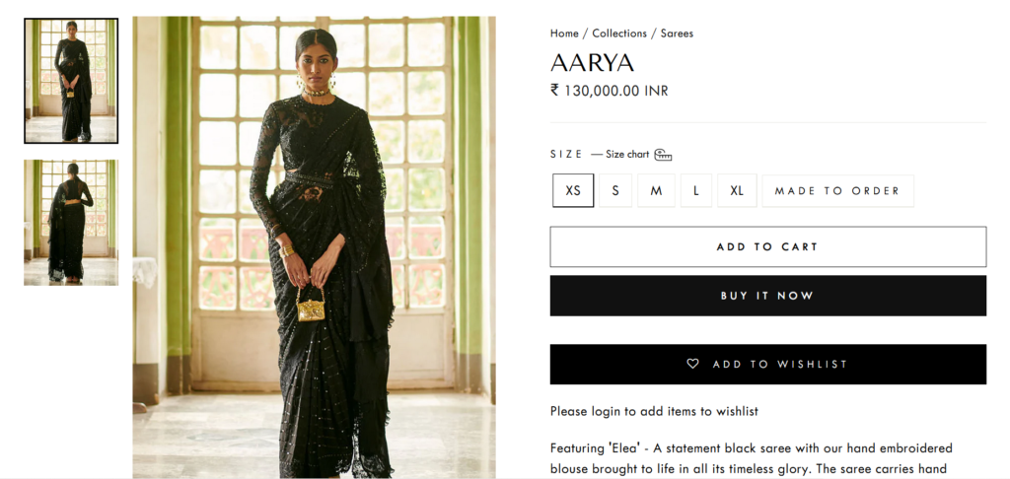Show the back-view thumbnail image

click(x=71, y=222)
